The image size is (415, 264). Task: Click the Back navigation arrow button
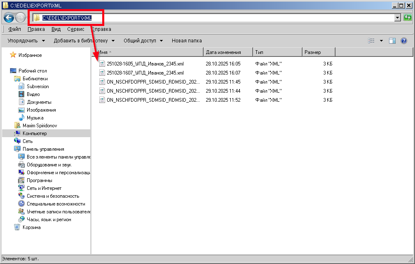pos(9,18)
